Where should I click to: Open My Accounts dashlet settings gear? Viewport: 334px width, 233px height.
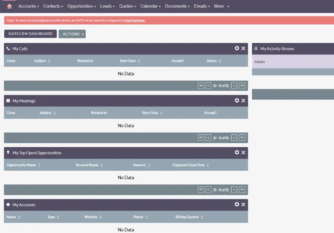pyautogui.click(x=237, y=204)
